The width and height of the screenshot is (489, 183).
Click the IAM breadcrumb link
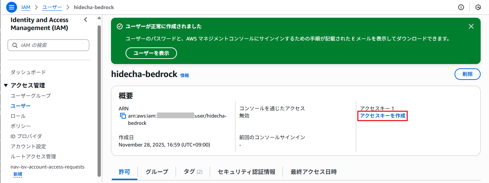tap(26, 7)
